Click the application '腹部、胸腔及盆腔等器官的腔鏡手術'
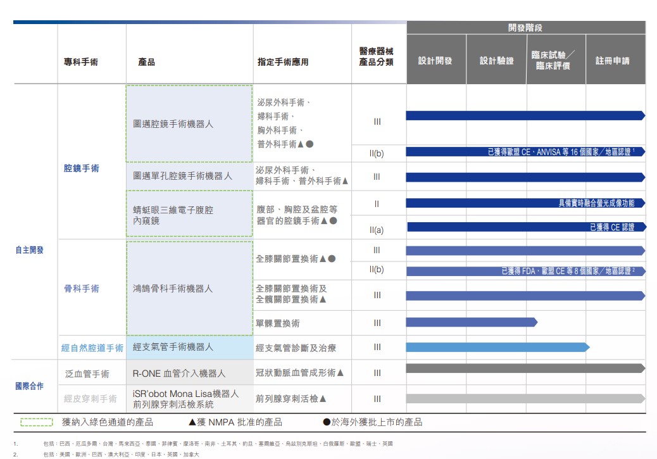The image size is (657, 459). [x=297, y=215]
